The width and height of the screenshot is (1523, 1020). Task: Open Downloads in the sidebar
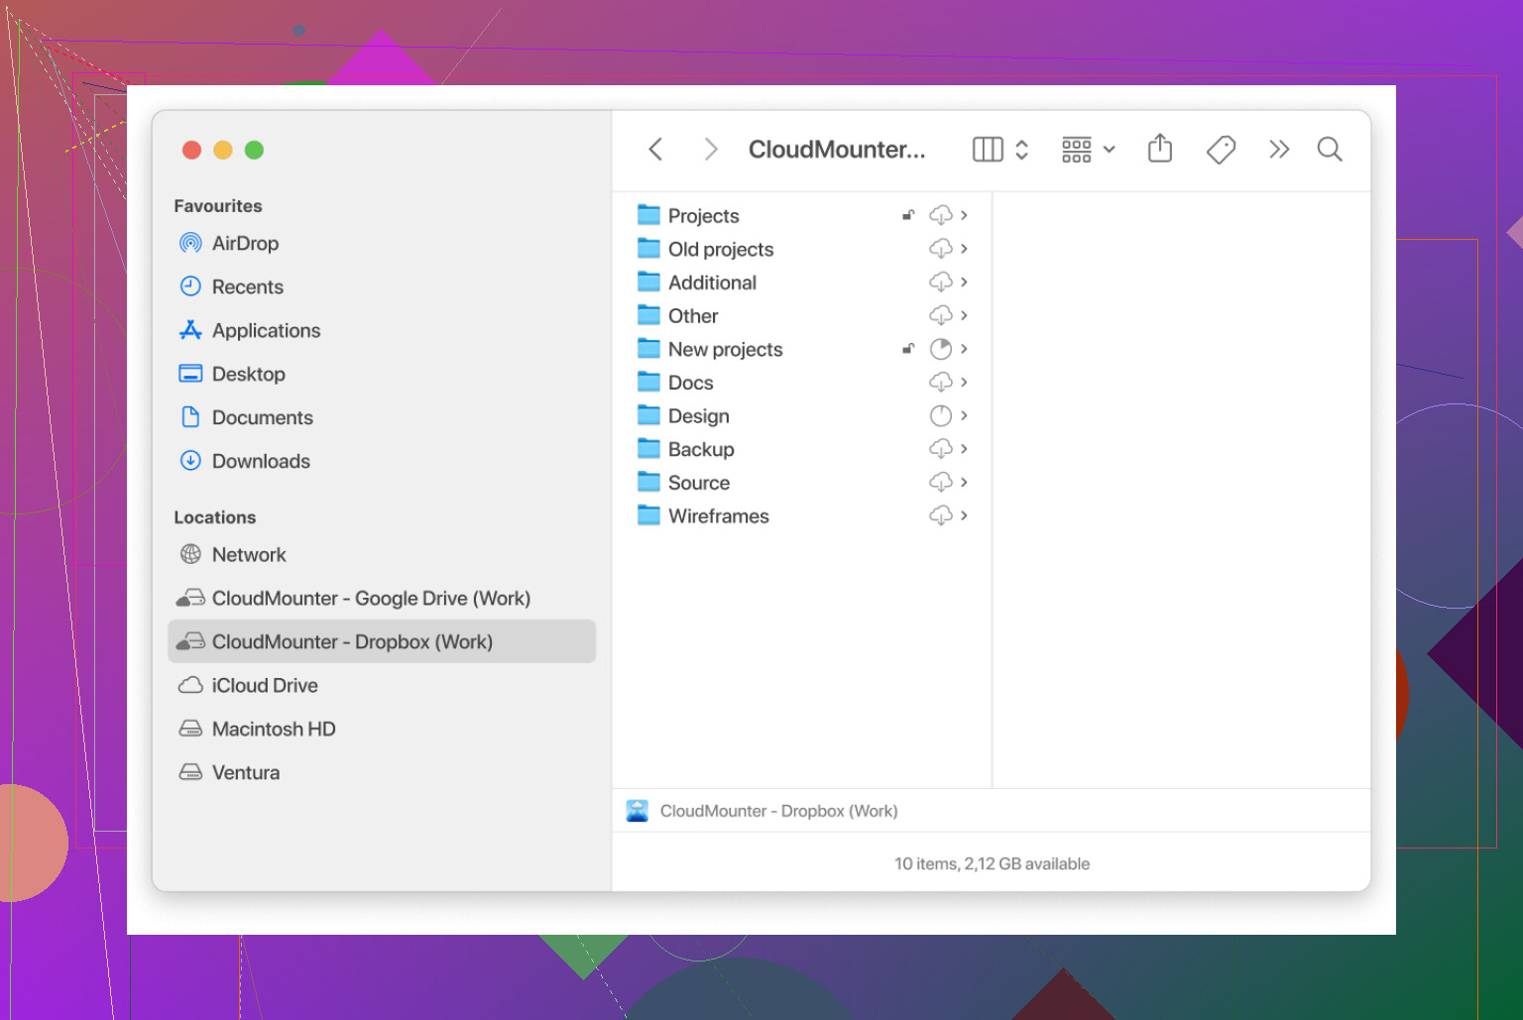point(382,461)
